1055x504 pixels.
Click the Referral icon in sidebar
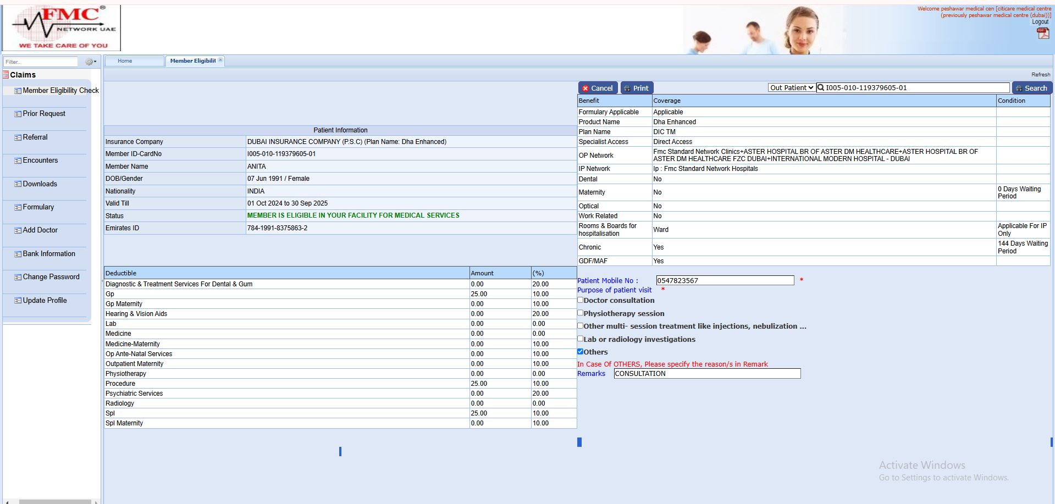click(x=18, y=137)
